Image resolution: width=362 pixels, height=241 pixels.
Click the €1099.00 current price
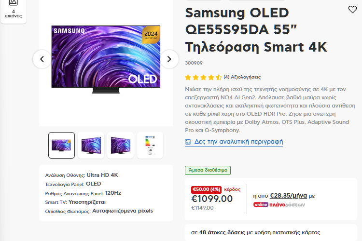coord(212,199)
